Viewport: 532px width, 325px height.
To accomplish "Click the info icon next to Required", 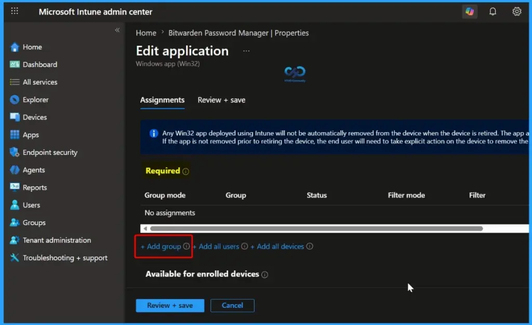I will coord(185,172).
